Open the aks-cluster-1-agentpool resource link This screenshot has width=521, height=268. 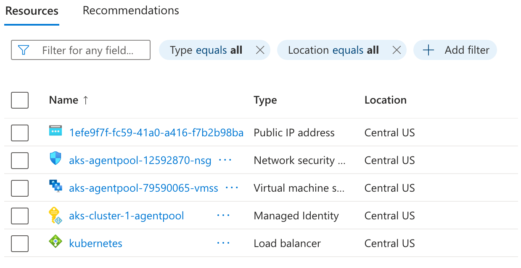(x=126, y=216)
